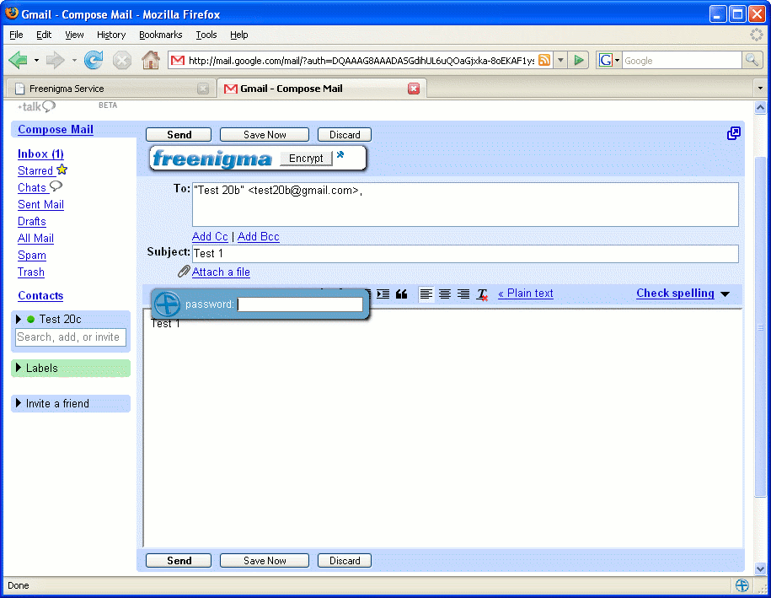Open the View menu
The width and height of the screenshot is (771, 598).
click(74, 35)
